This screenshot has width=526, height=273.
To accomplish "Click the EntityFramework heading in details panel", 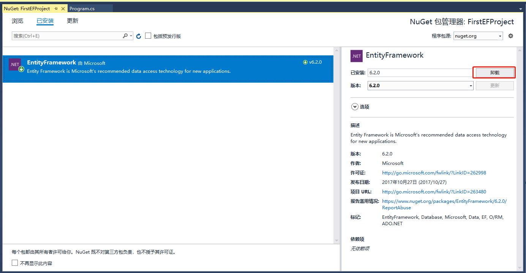I will click(395, 55).
